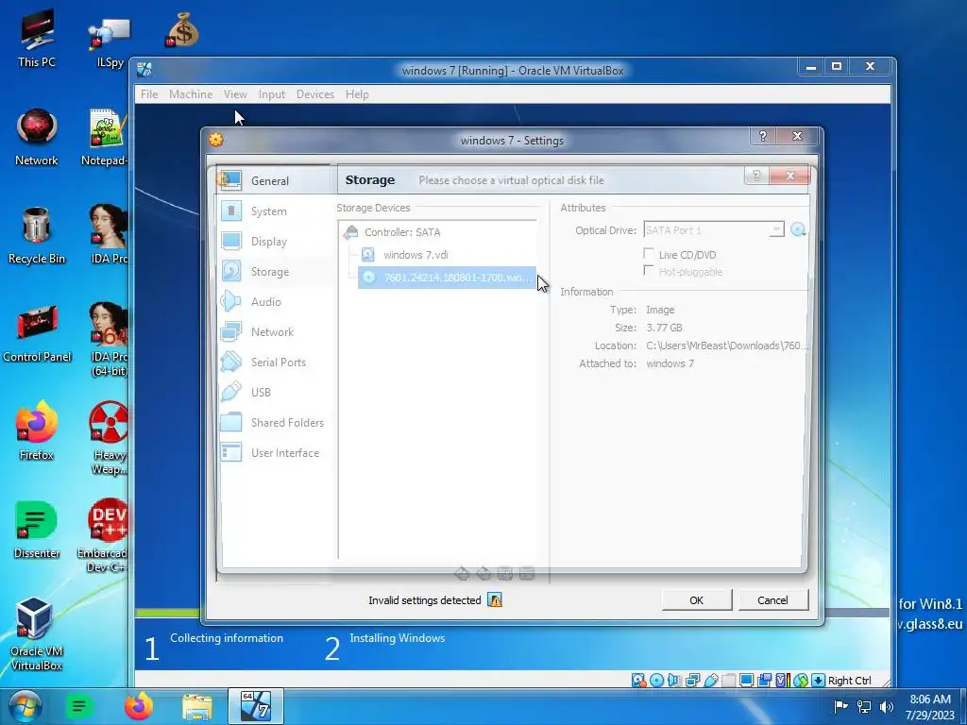The width and height of the screenshot is (967, 725).
Task: Select the Notepad++ desktop shortcut
Action: (105, 138)
